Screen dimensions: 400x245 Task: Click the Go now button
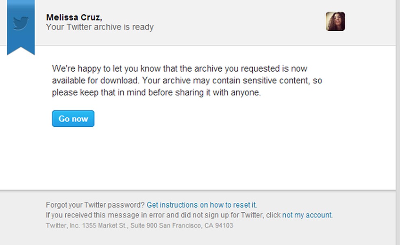[x=73, y=119]
